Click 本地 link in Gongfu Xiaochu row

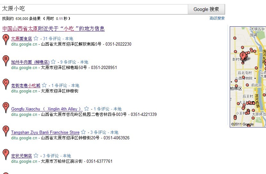[x=117, y=109]
